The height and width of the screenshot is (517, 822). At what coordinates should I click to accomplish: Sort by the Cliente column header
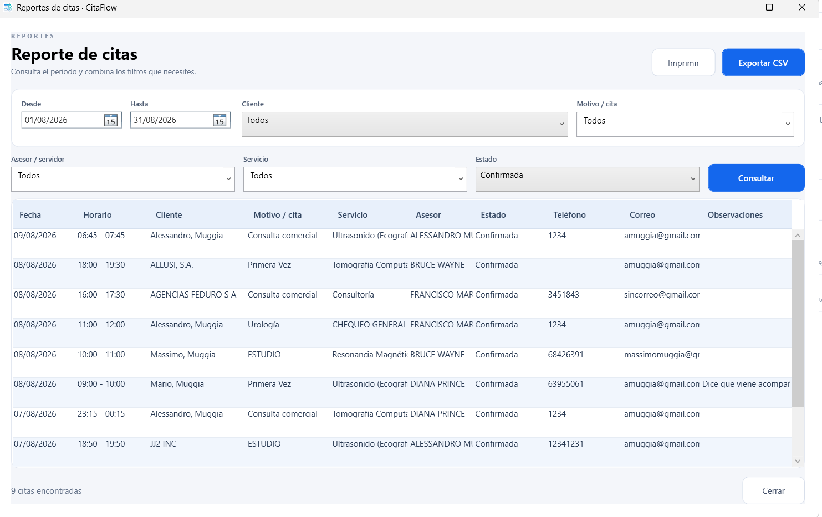click(169, 215)
